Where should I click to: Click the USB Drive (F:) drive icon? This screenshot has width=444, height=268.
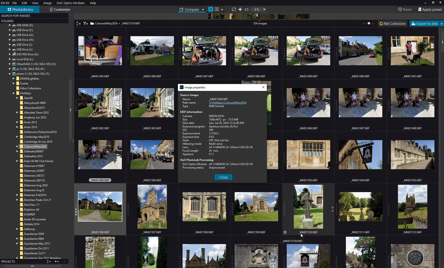(14, 30)
